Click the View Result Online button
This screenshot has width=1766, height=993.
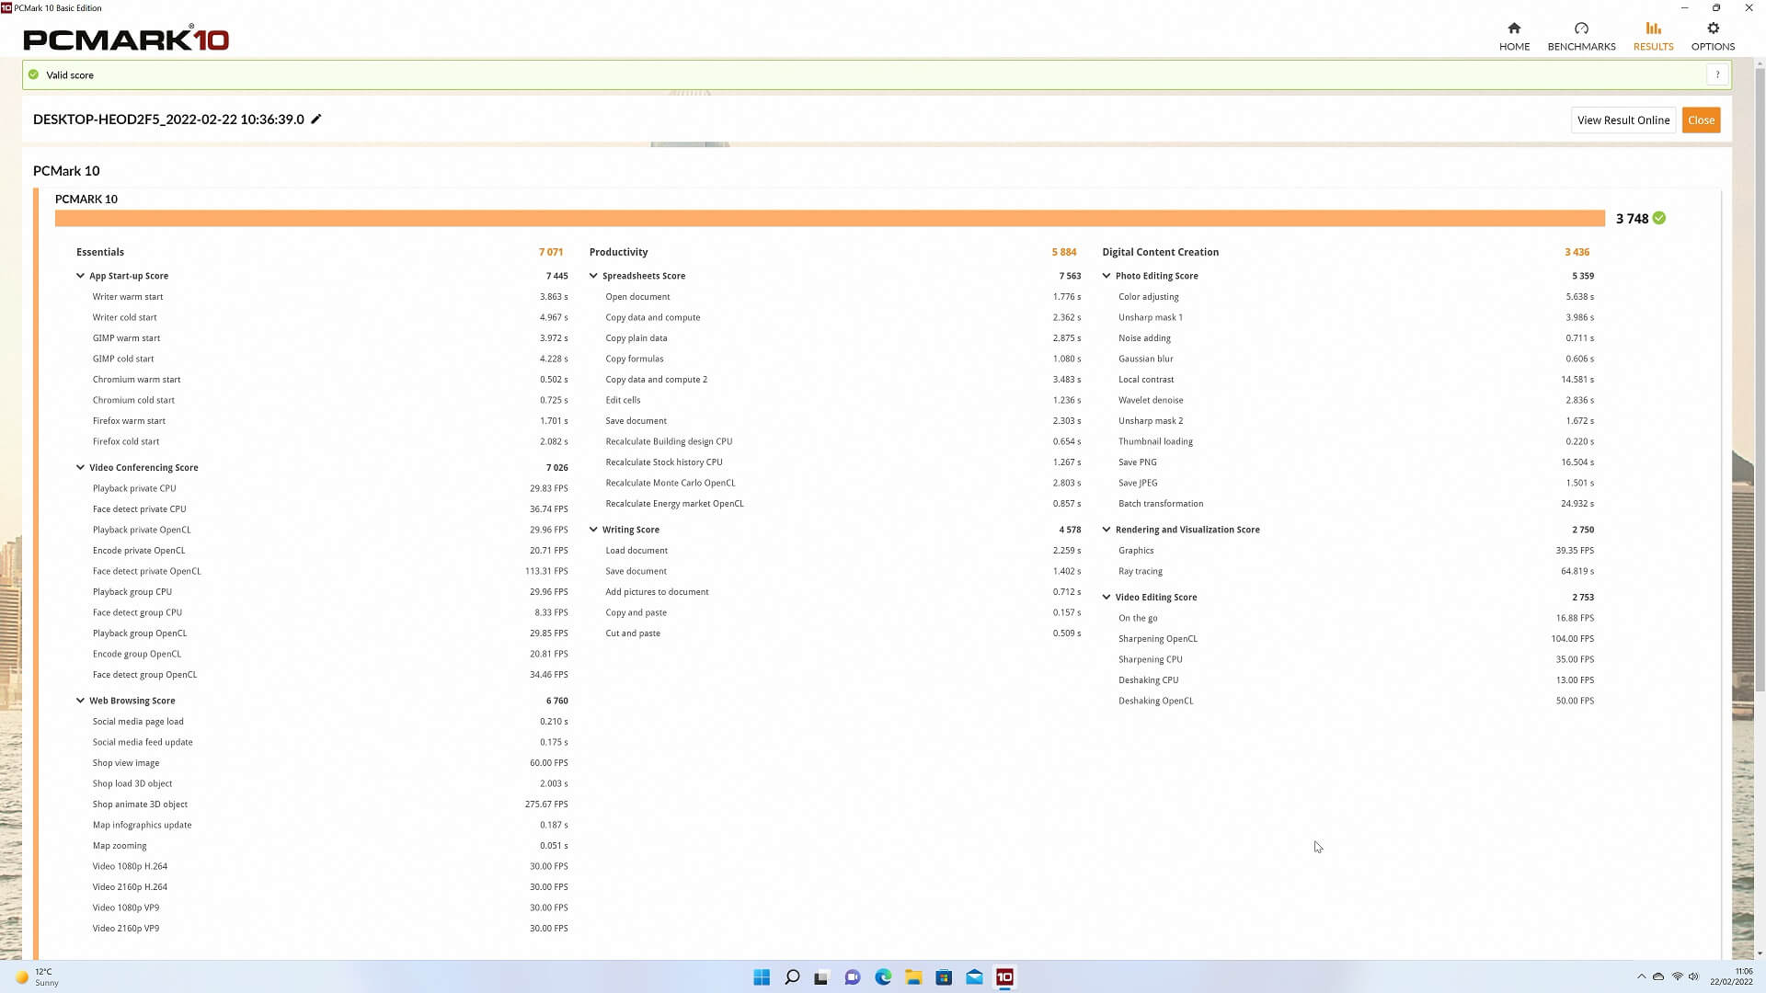click(1623, 120)
